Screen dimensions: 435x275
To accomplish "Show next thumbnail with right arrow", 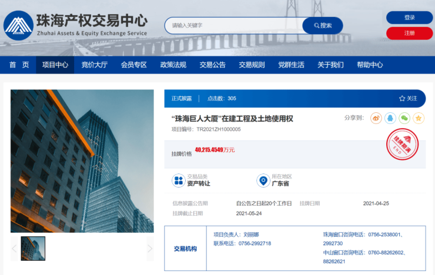I will click(x=150, y=249).
